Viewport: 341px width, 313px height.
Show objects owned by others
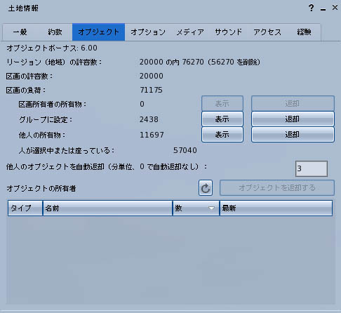tap(222, 135)
